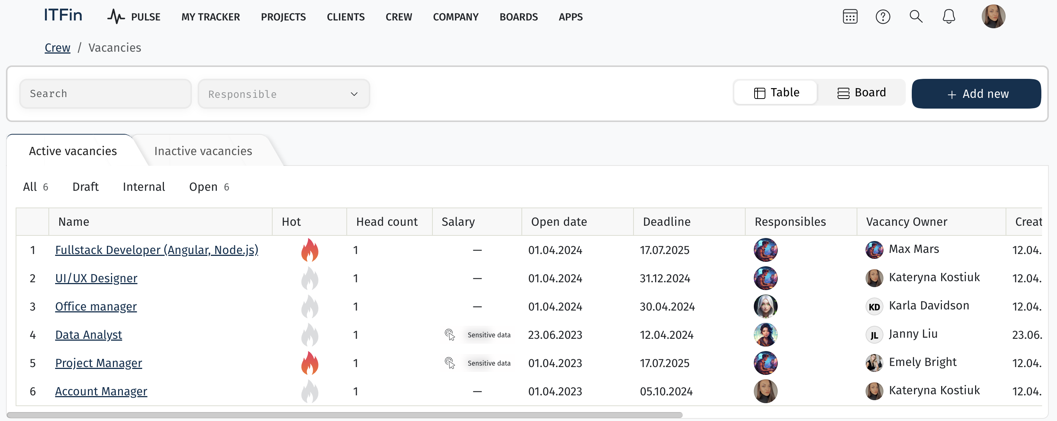Click the Vacancy Owner column header

pos(931,222)
